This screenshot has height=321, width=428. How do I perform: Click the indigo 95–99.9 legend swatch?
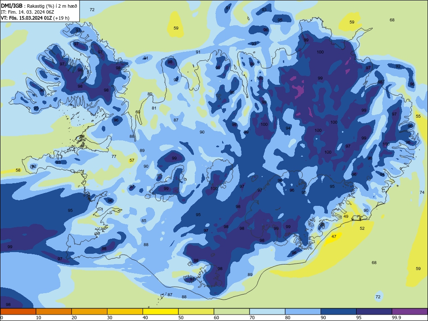[x=374, y=312]
